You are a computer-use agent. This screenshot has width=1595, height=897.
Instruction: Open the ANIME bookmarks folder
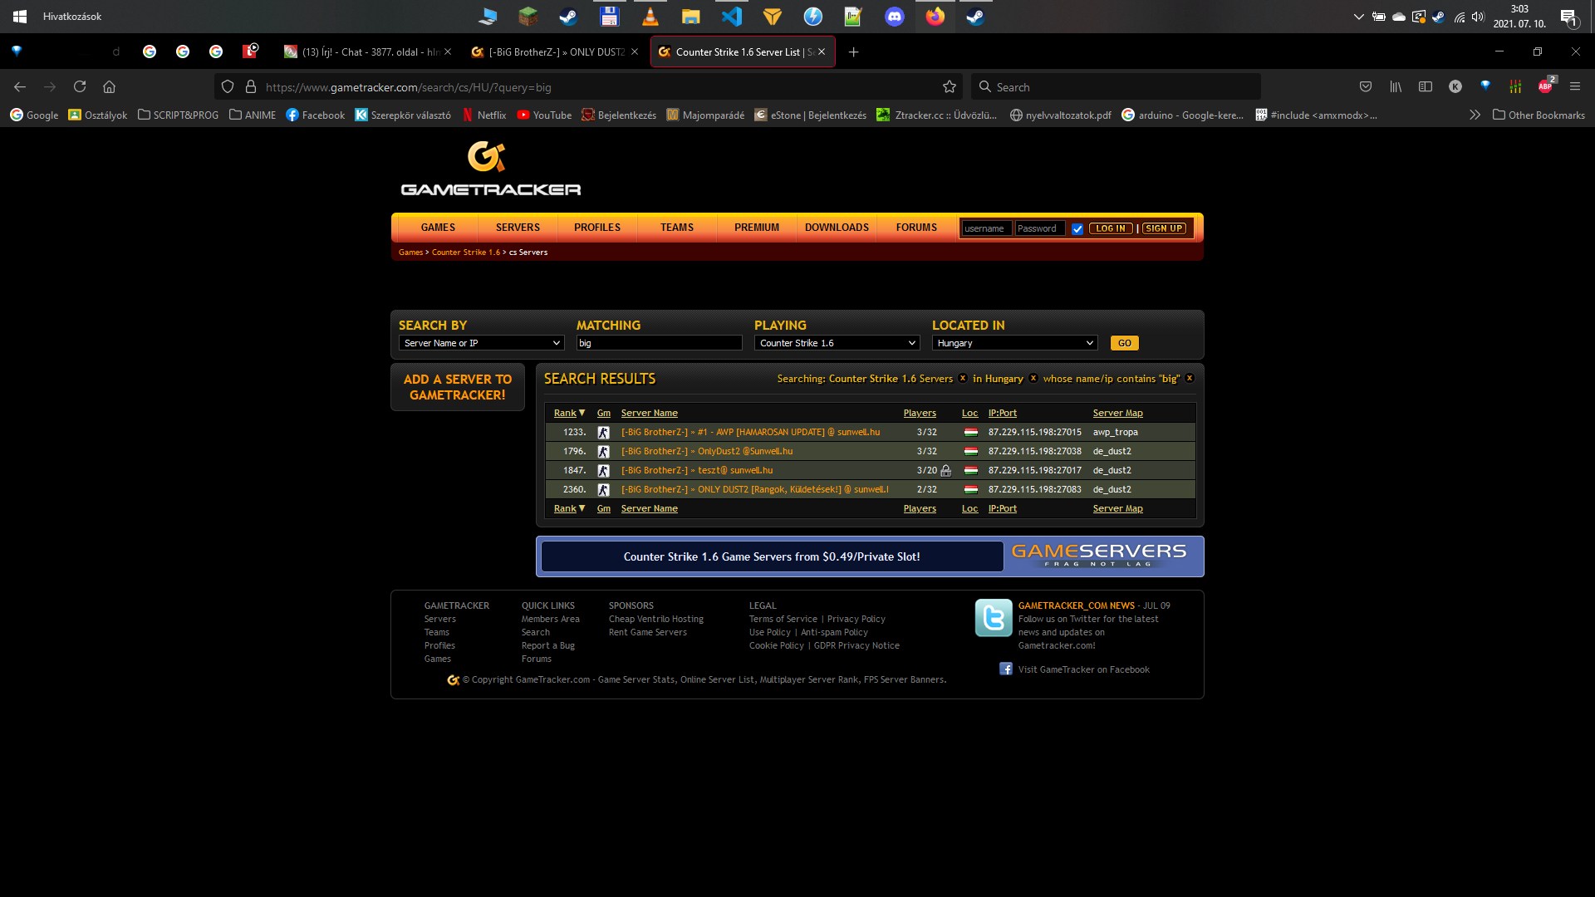[x=253, y=115]
